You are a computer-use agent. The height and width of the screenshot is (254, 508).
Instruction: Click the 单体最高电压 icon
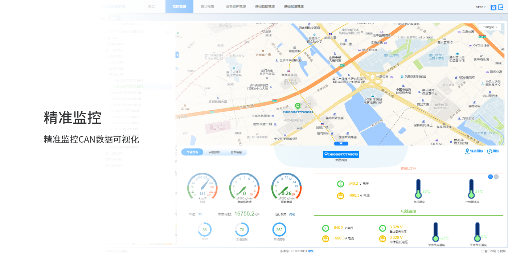pos(382,228)
